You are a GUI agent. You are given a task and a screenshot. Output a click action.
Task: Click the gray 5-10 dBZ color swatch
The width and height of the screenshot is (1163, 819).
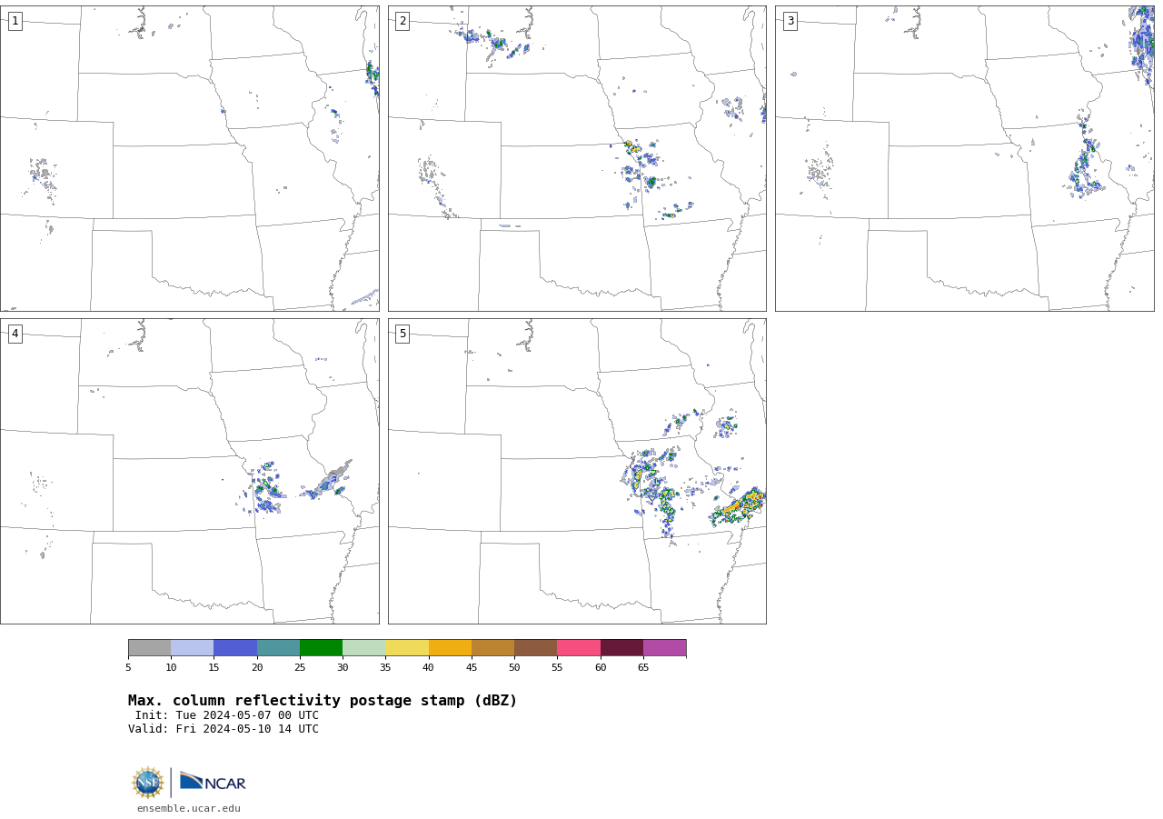click(150, 648)
